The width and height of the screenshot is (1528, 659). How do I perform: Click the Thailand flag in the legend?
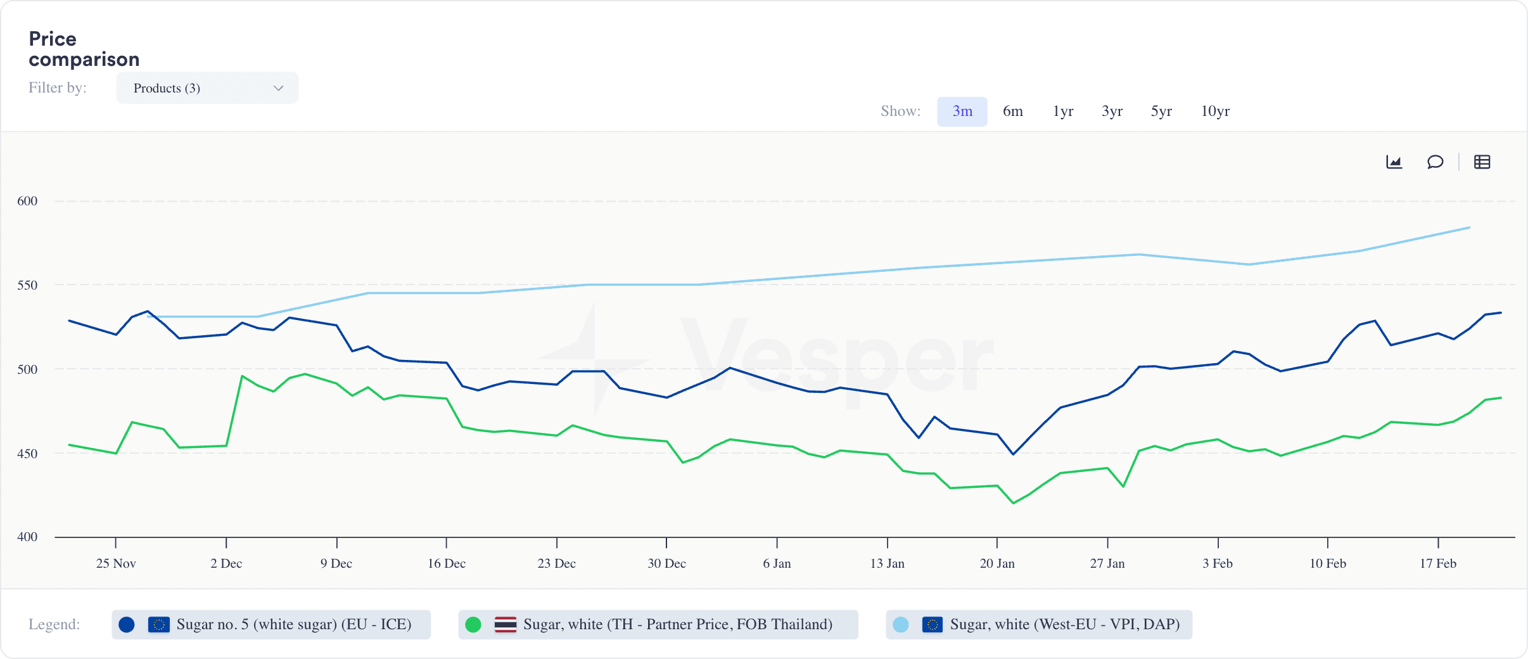505,625
